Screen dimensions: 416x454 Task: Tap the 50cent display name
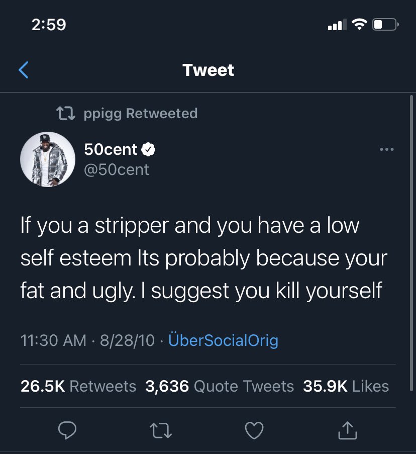pyautogui.click(x=111, y=149)
